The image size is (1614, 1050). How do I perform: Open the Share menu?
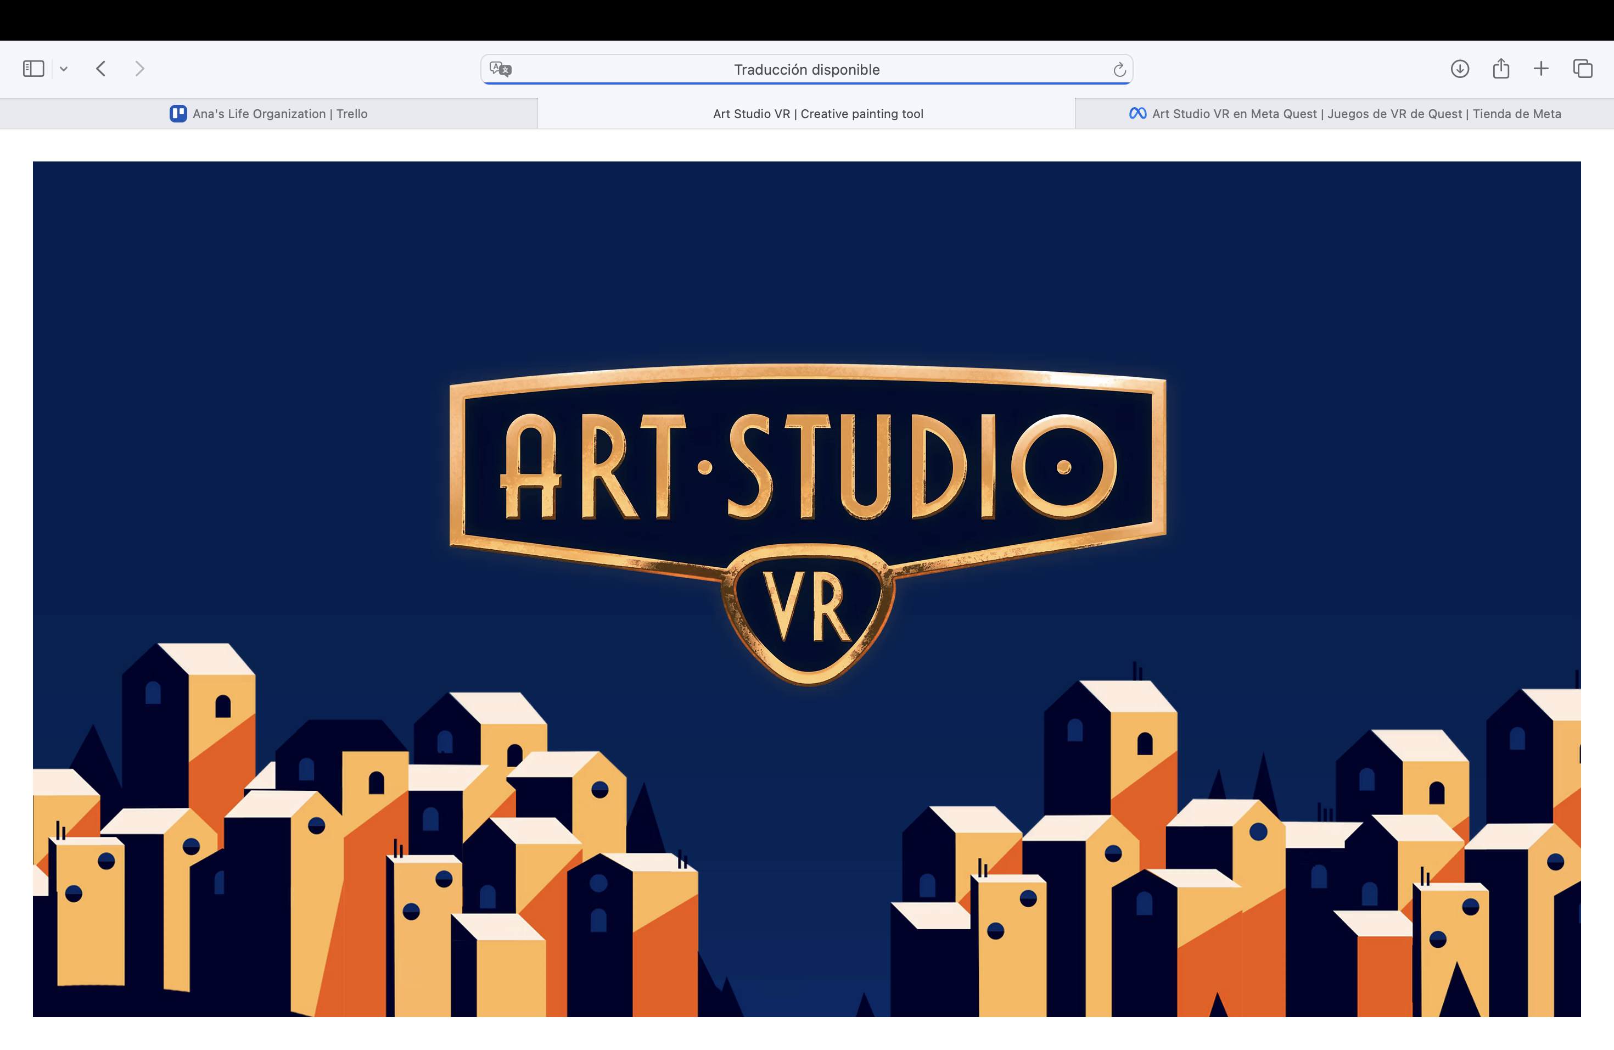[1501, 69]
